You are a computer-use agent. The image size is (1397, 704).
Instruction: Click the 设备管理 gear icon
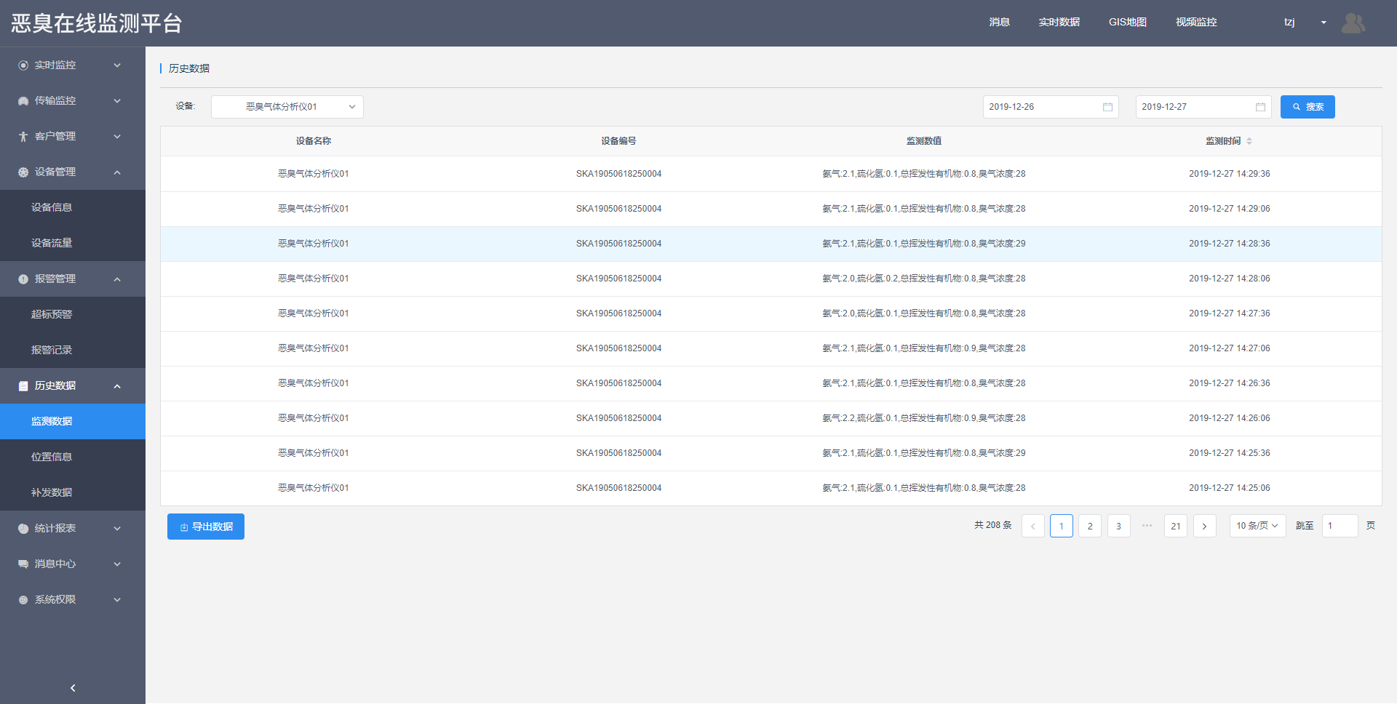pos(23,172)
